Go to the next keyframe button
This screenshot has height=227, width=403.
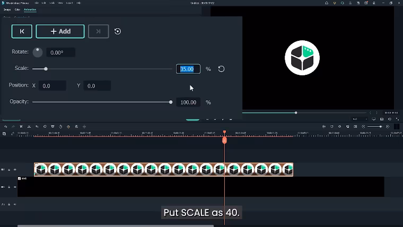click(99, 31)
